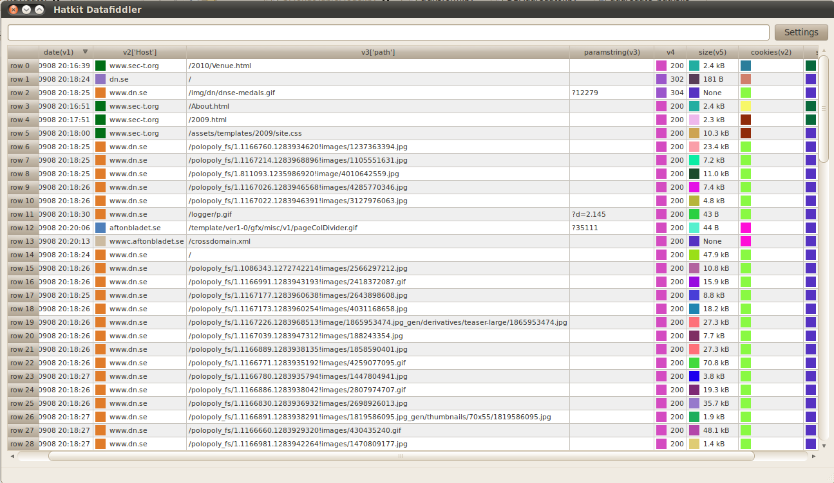The width and height of the screenshot is (834, 483).
Task: Click the size(v5) column header
Action: 712,52
